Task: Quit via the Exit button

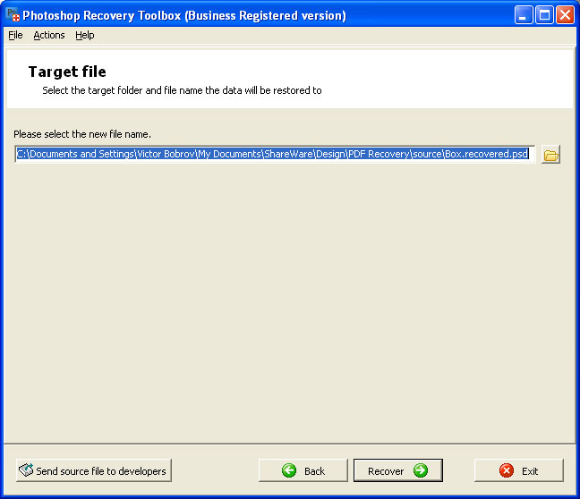Action: tap(519, 470)
